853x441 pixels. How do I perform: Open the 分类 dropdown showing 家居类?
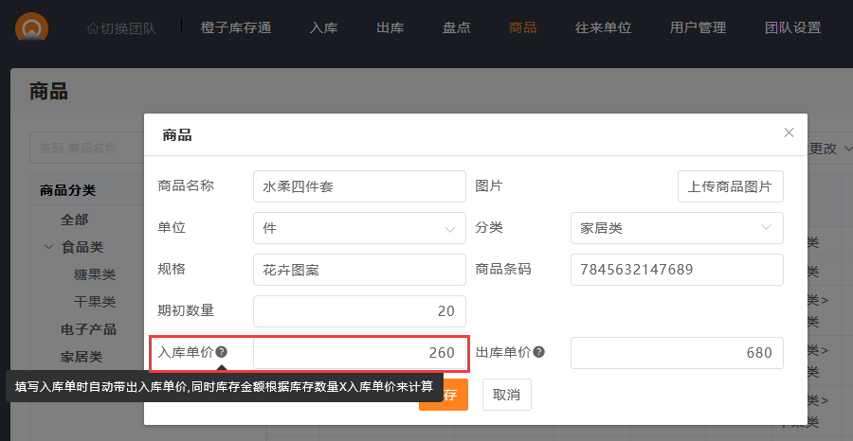point(677,228)
